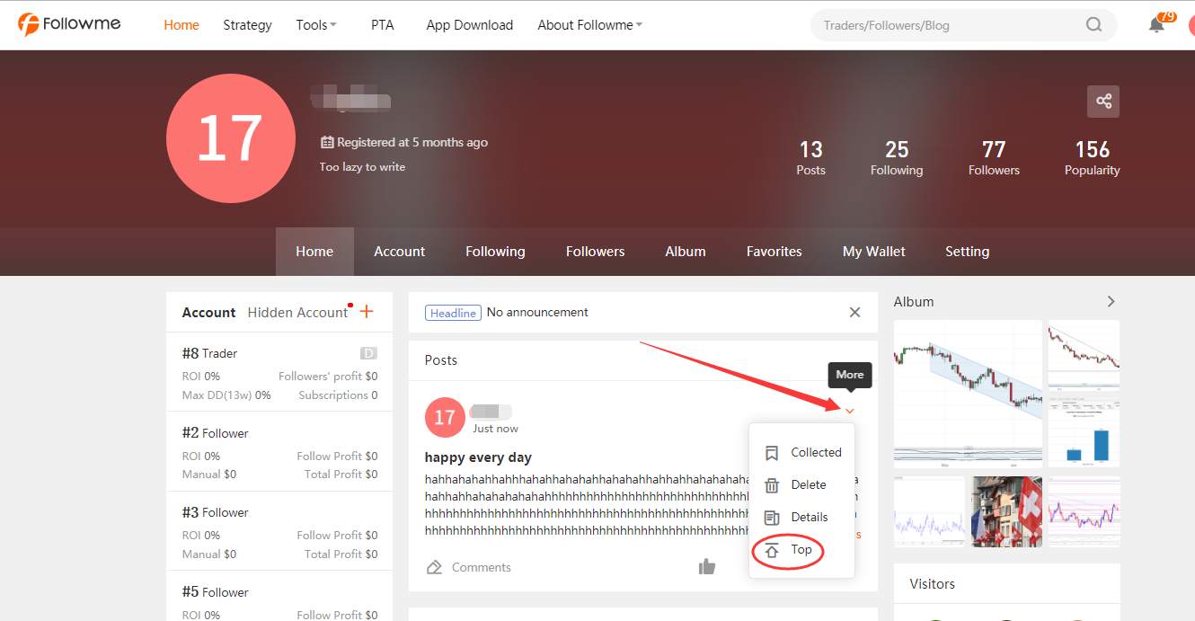This screenshot has height=621, width=1195.
Task: Select the profile Home tab
Action: [x=314, y=252]
